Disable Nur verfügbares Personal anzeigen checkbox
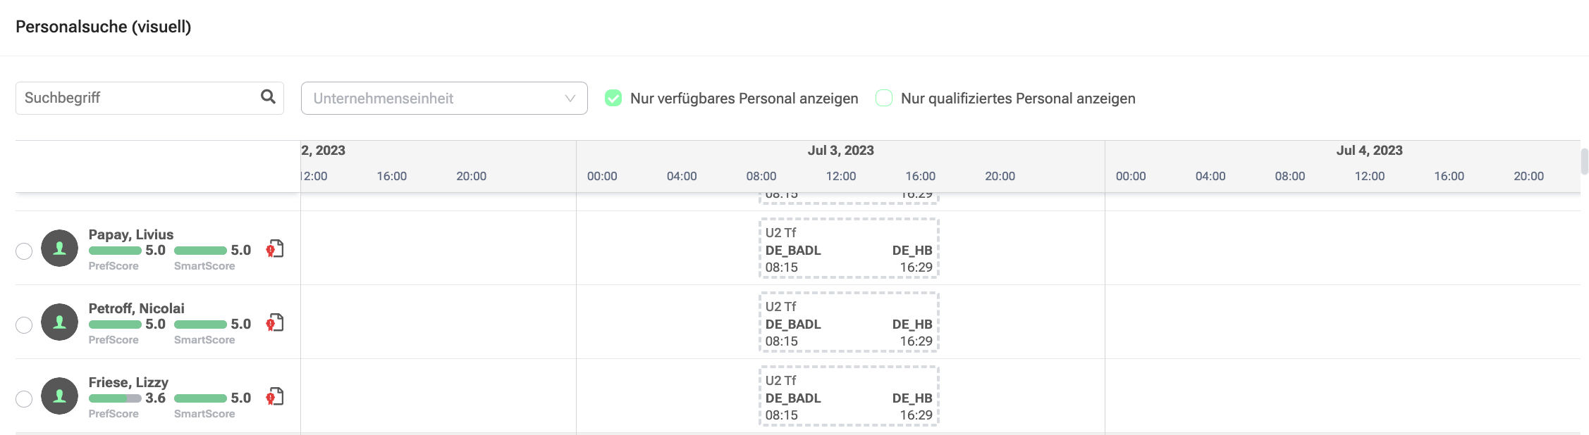 [x=613, y=98]
